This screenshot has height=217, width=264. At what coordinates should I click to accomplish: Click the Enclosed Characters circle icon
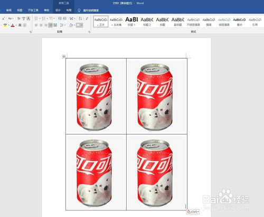pyautogui.click(x=25, y=25)
